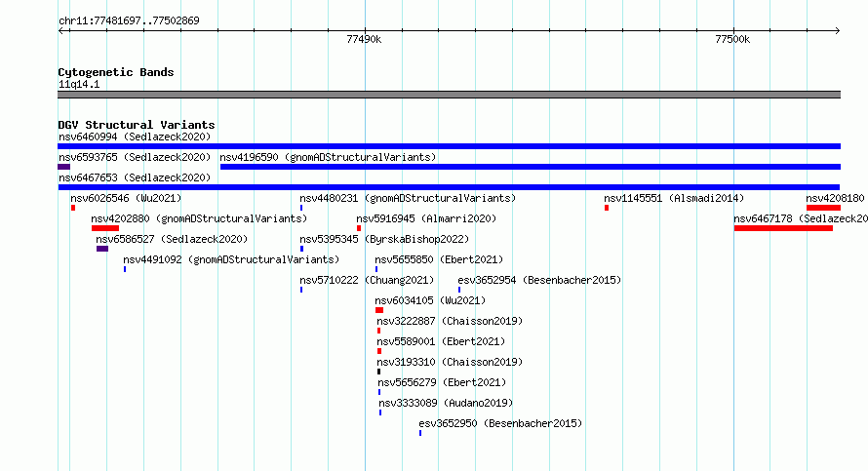This screenshot has width=868, height=471.
Task: Click the chr11:77481697..77502869 coordinate text
Action: (129, 21)
